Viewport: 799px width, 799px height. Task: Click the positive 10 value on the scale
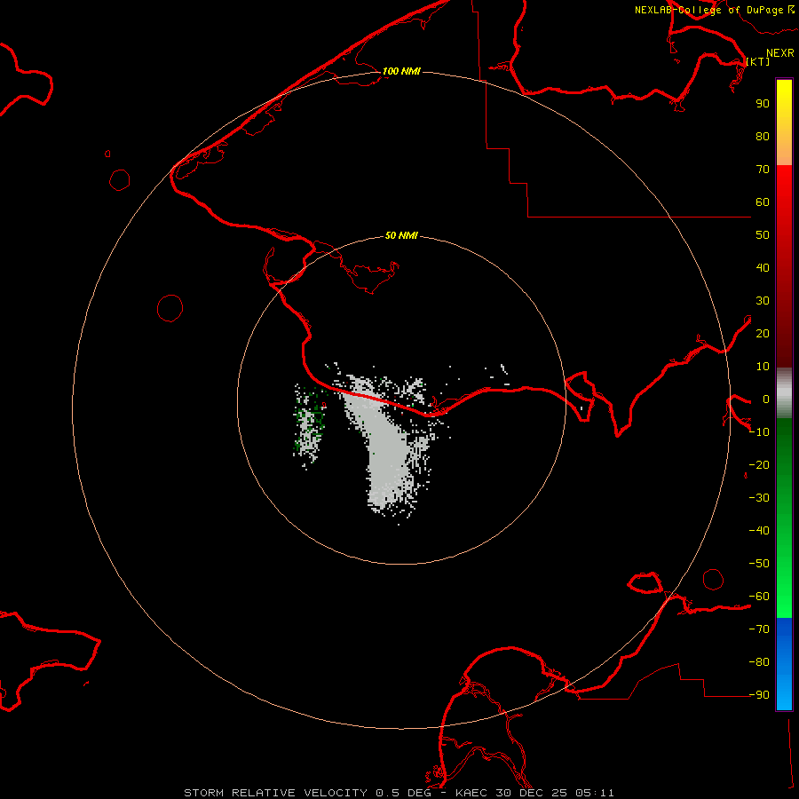click(763, 367)
